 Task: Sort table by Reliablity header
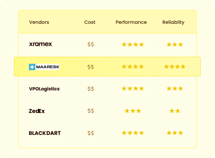click(x=173, y=22)
